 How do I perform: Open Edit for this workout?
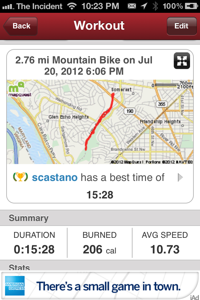pyautogui.click(x=182, y=26)
